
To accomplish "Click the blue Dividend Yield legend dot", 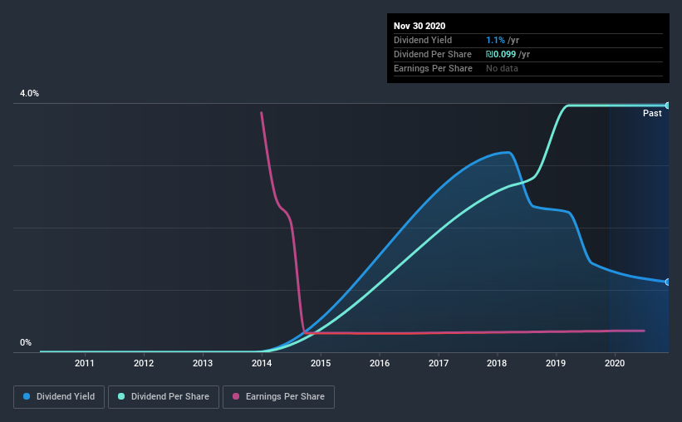I will (27, 396).
